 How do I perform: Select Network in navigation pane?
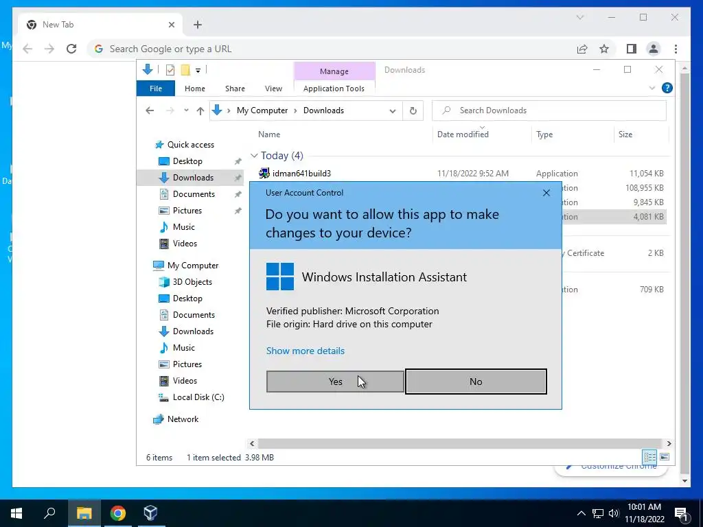tap(183, 419)
